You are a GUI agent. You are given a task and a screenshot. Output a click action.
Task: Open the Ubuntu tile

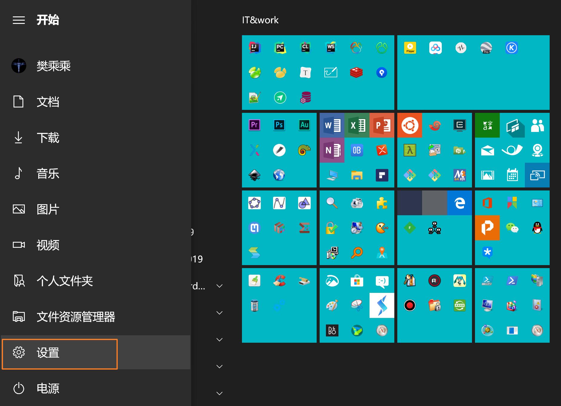click(410, 125)
